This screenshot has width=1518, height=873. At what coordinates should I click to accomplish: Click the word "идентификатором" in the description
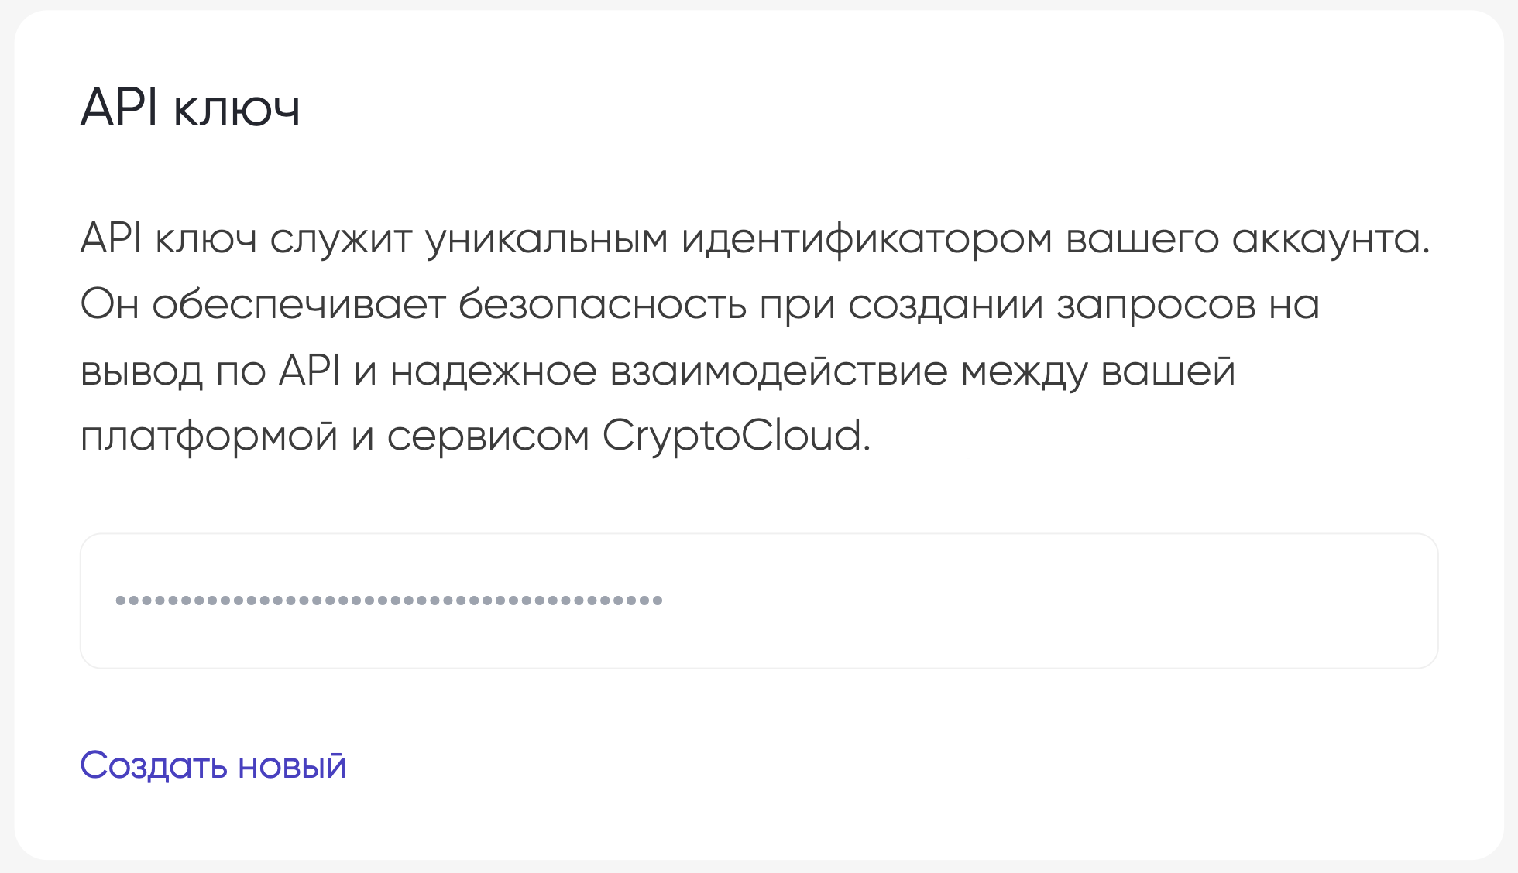(867, 238)
